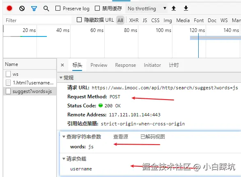Viewport: 241px width, 177px height.
Task: Click the words: js parameter
Action: (82, 147)
